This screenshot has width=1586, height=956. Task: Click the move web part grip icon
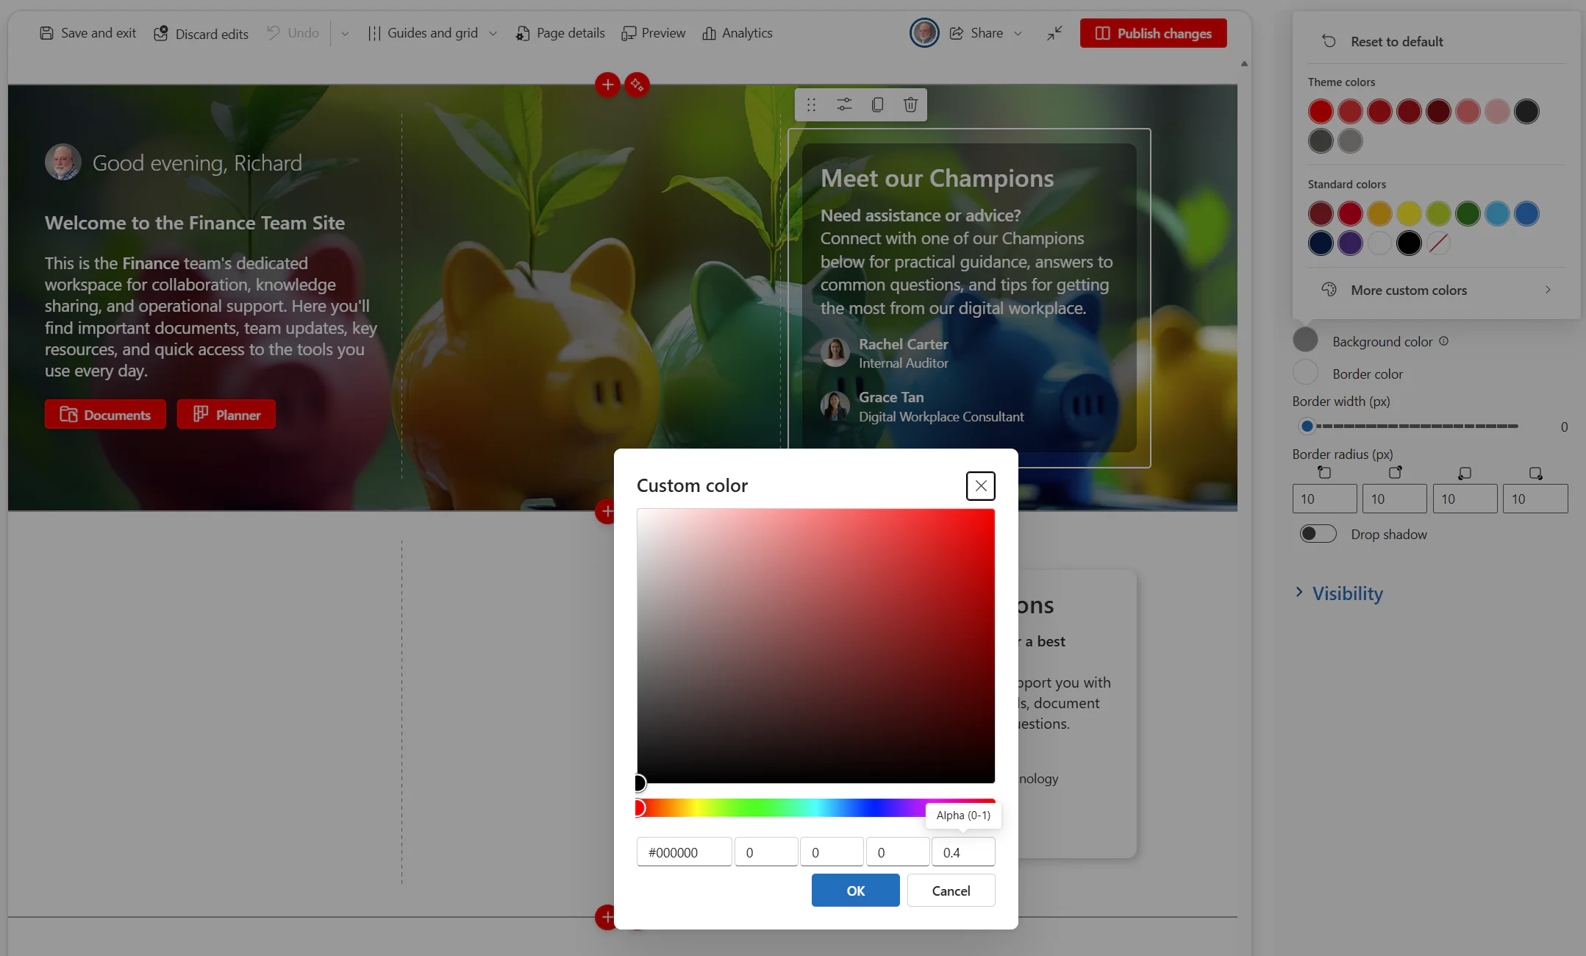(x=811, y=104)
